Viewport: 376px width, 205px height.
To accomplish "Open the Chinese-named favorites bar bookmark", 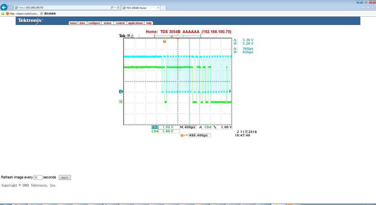I will [x=48, y=14].
